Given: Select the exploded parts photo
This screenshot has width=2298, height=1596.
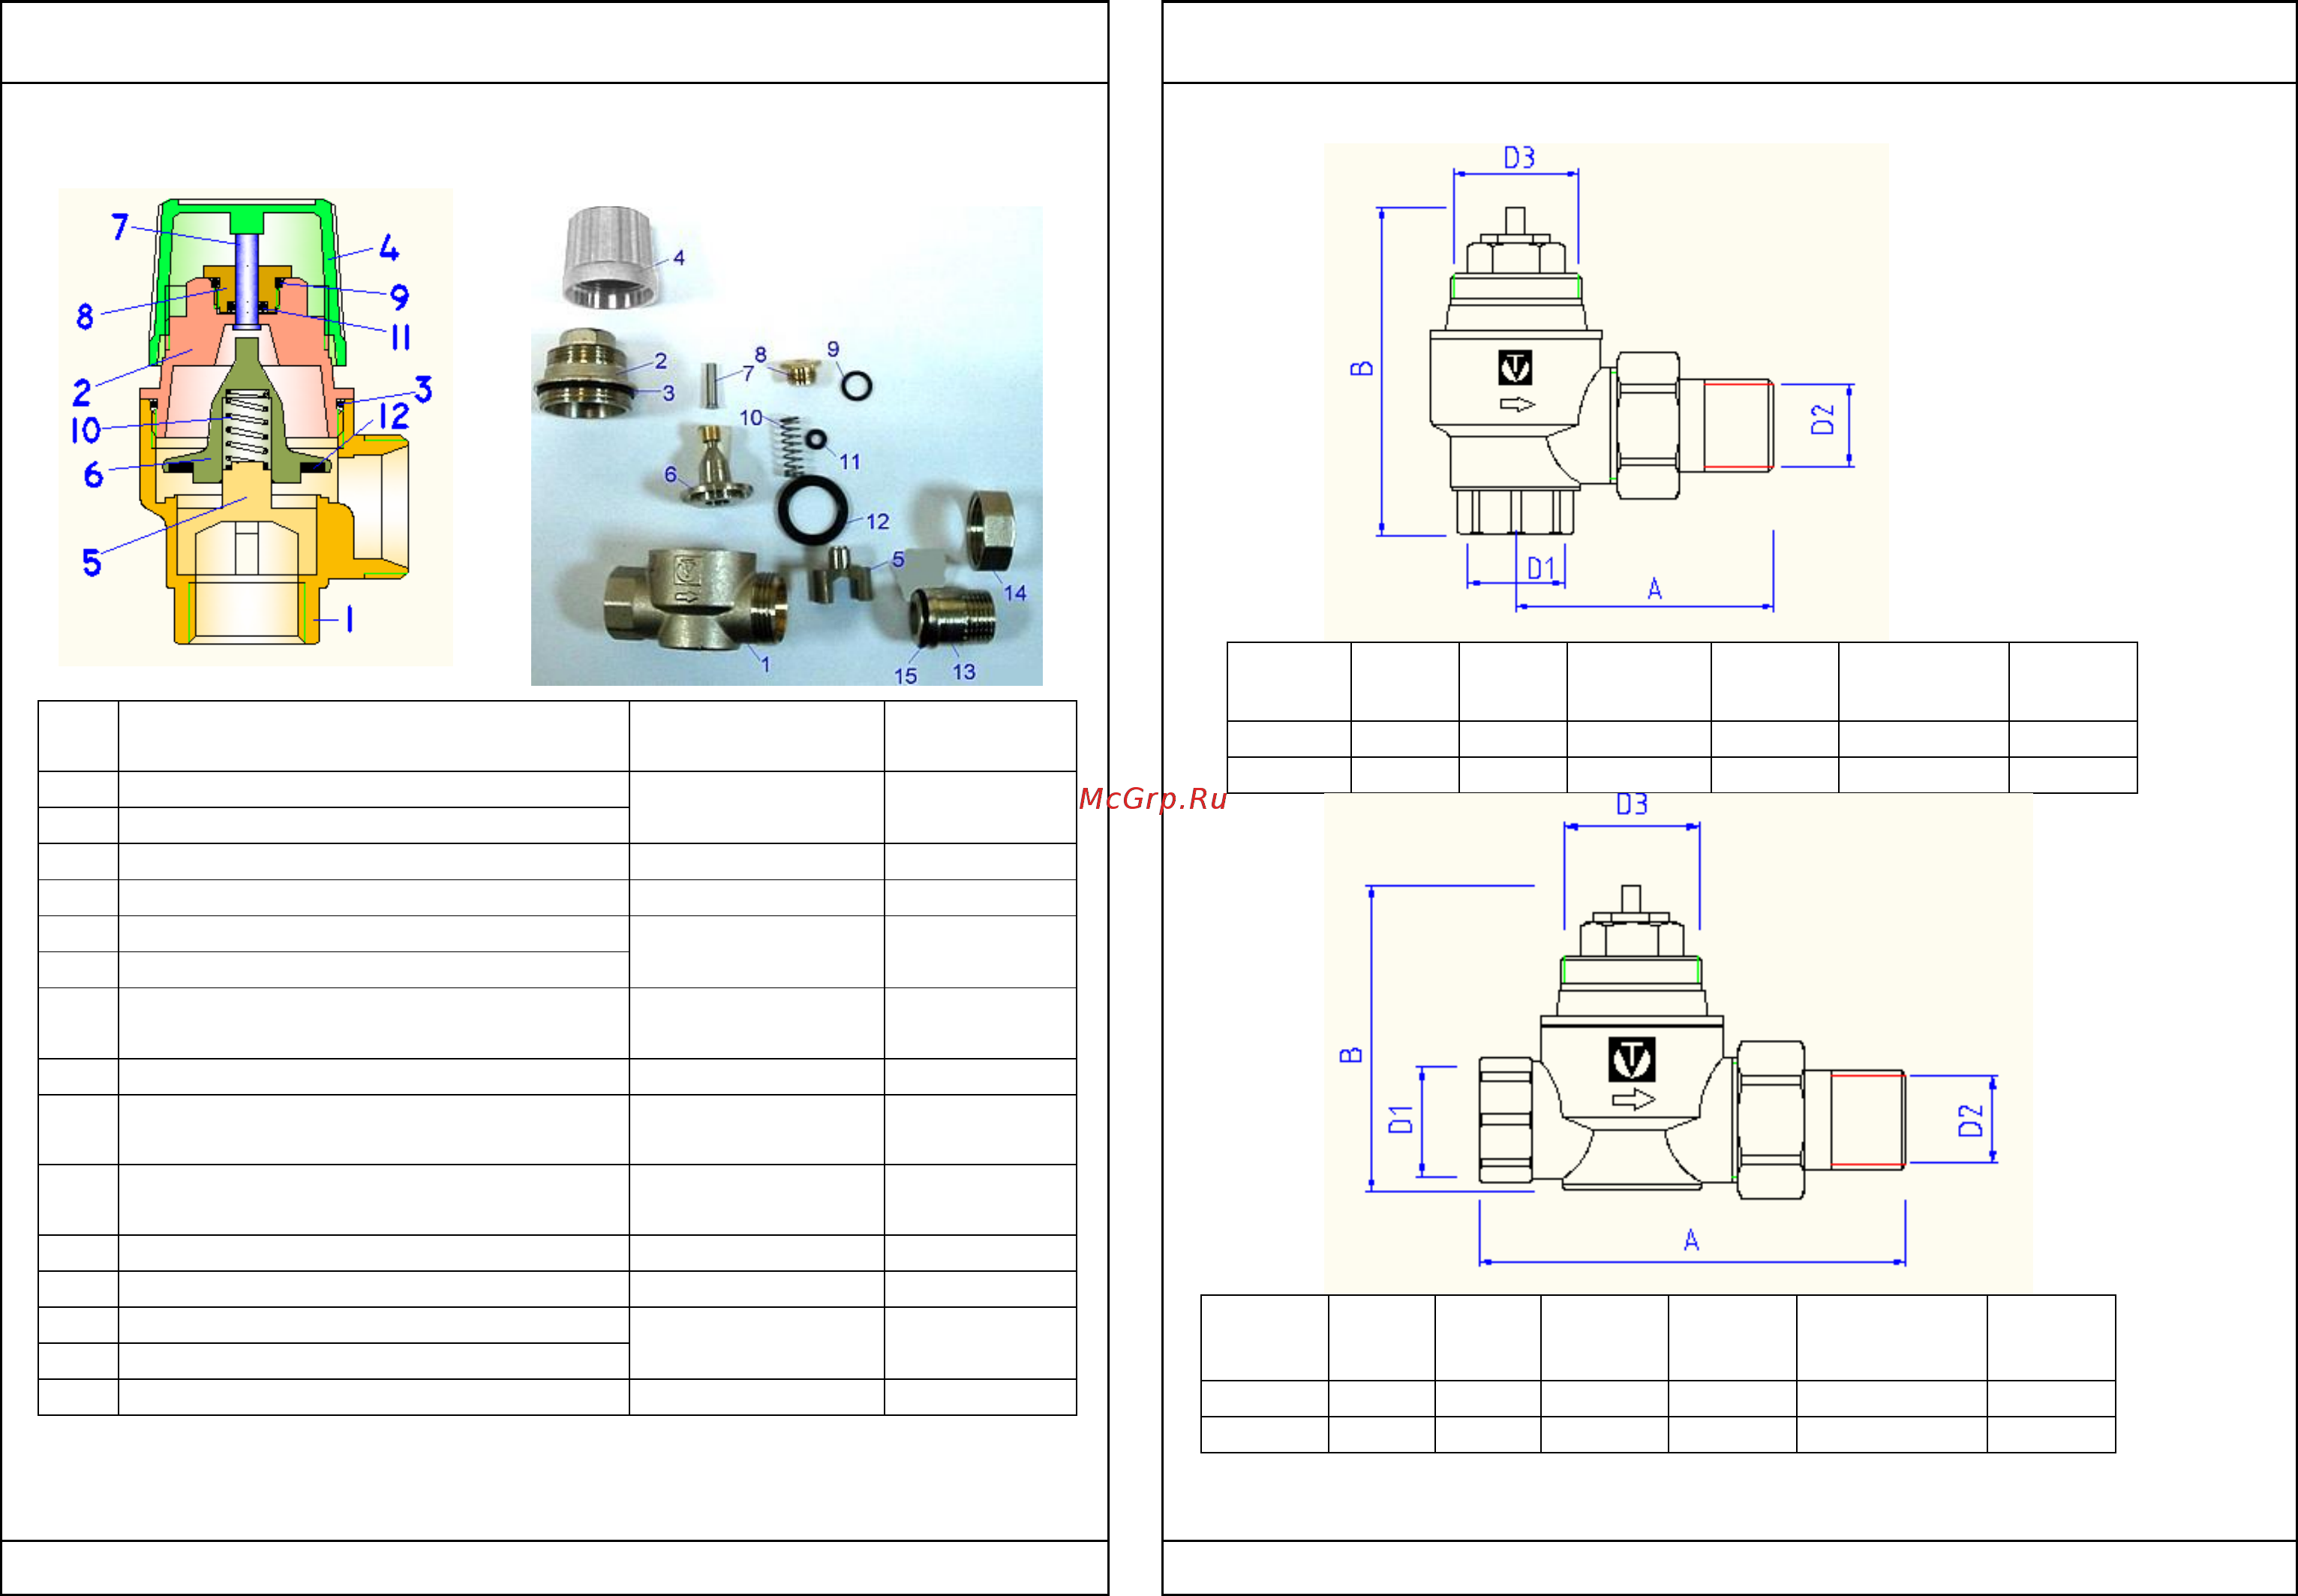Looking at the screenshot, I should click(x=787, y=446).
